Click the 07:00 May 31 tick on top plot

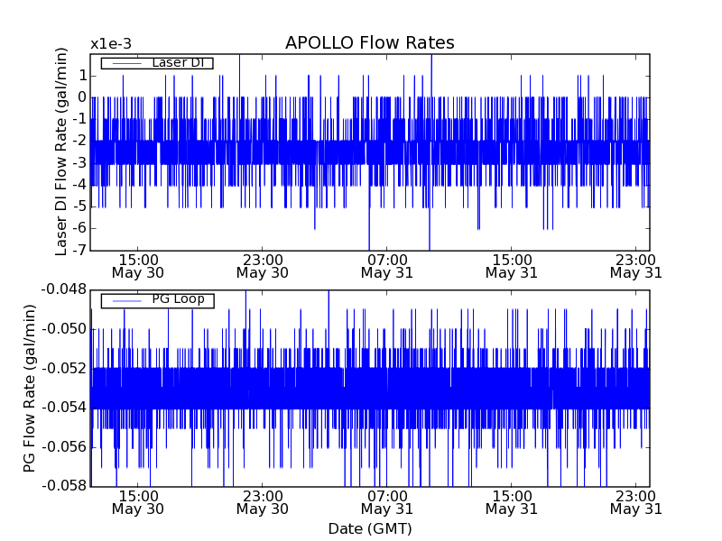(x=386, y=265)
